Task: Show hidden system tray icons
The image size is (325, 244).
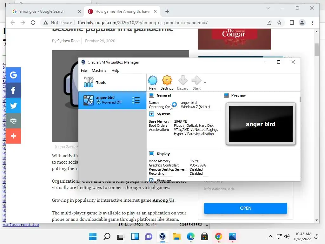Action: (x=270, y=236)
